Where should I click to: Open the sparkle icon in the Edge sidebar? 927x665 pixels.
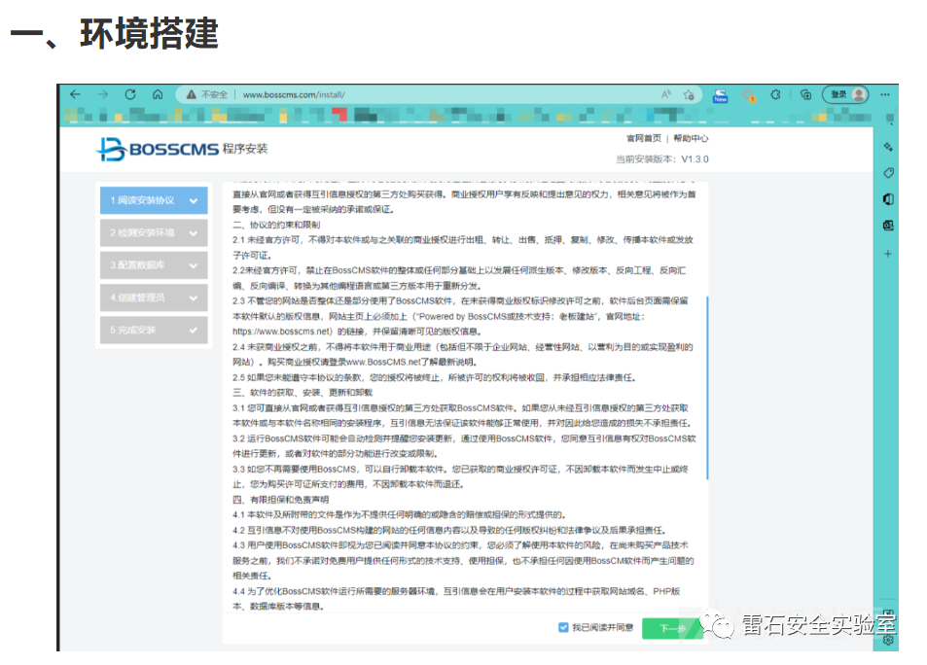click(x=888, y=147)
